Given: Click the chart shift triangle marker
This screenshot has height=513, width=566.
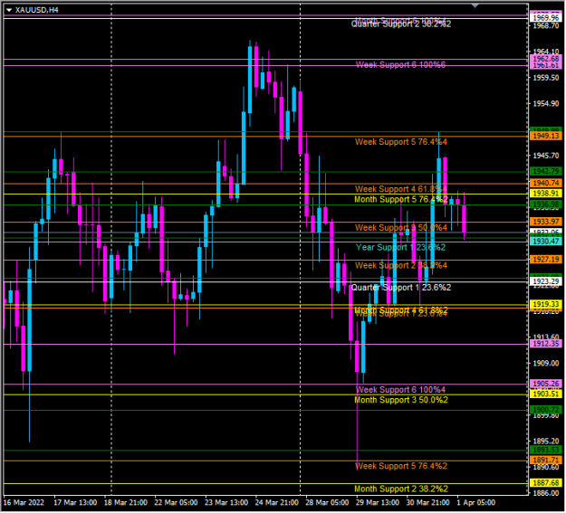Looking at the screenshot, I should (x=475, y=5).
